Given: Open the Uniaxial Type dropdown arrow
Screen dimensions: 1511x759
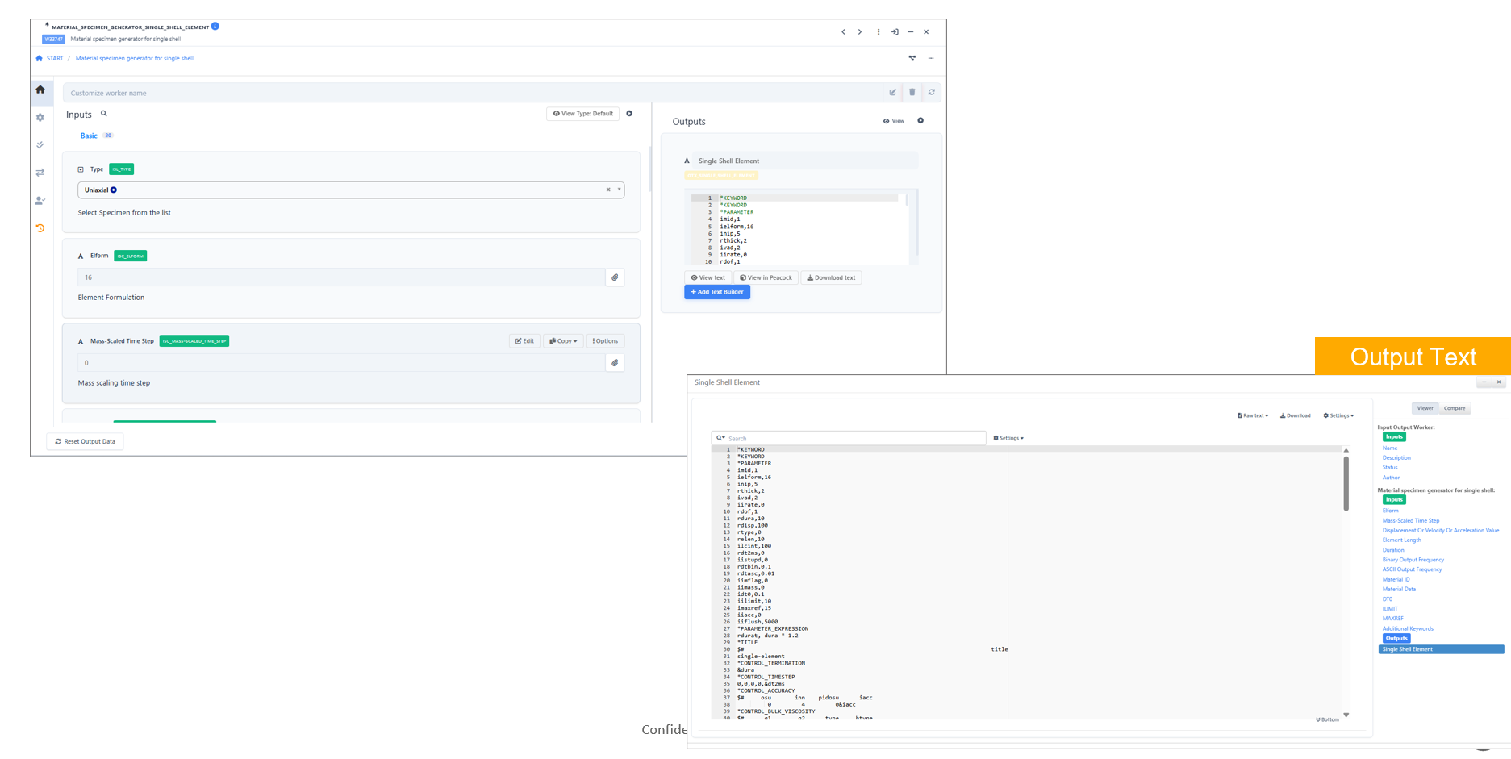Looking at the screenshot, I should [620, 190].
